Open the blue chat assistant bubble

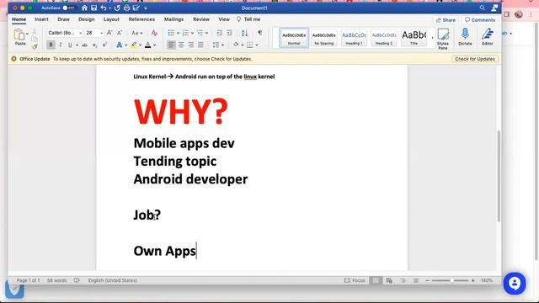515,284
